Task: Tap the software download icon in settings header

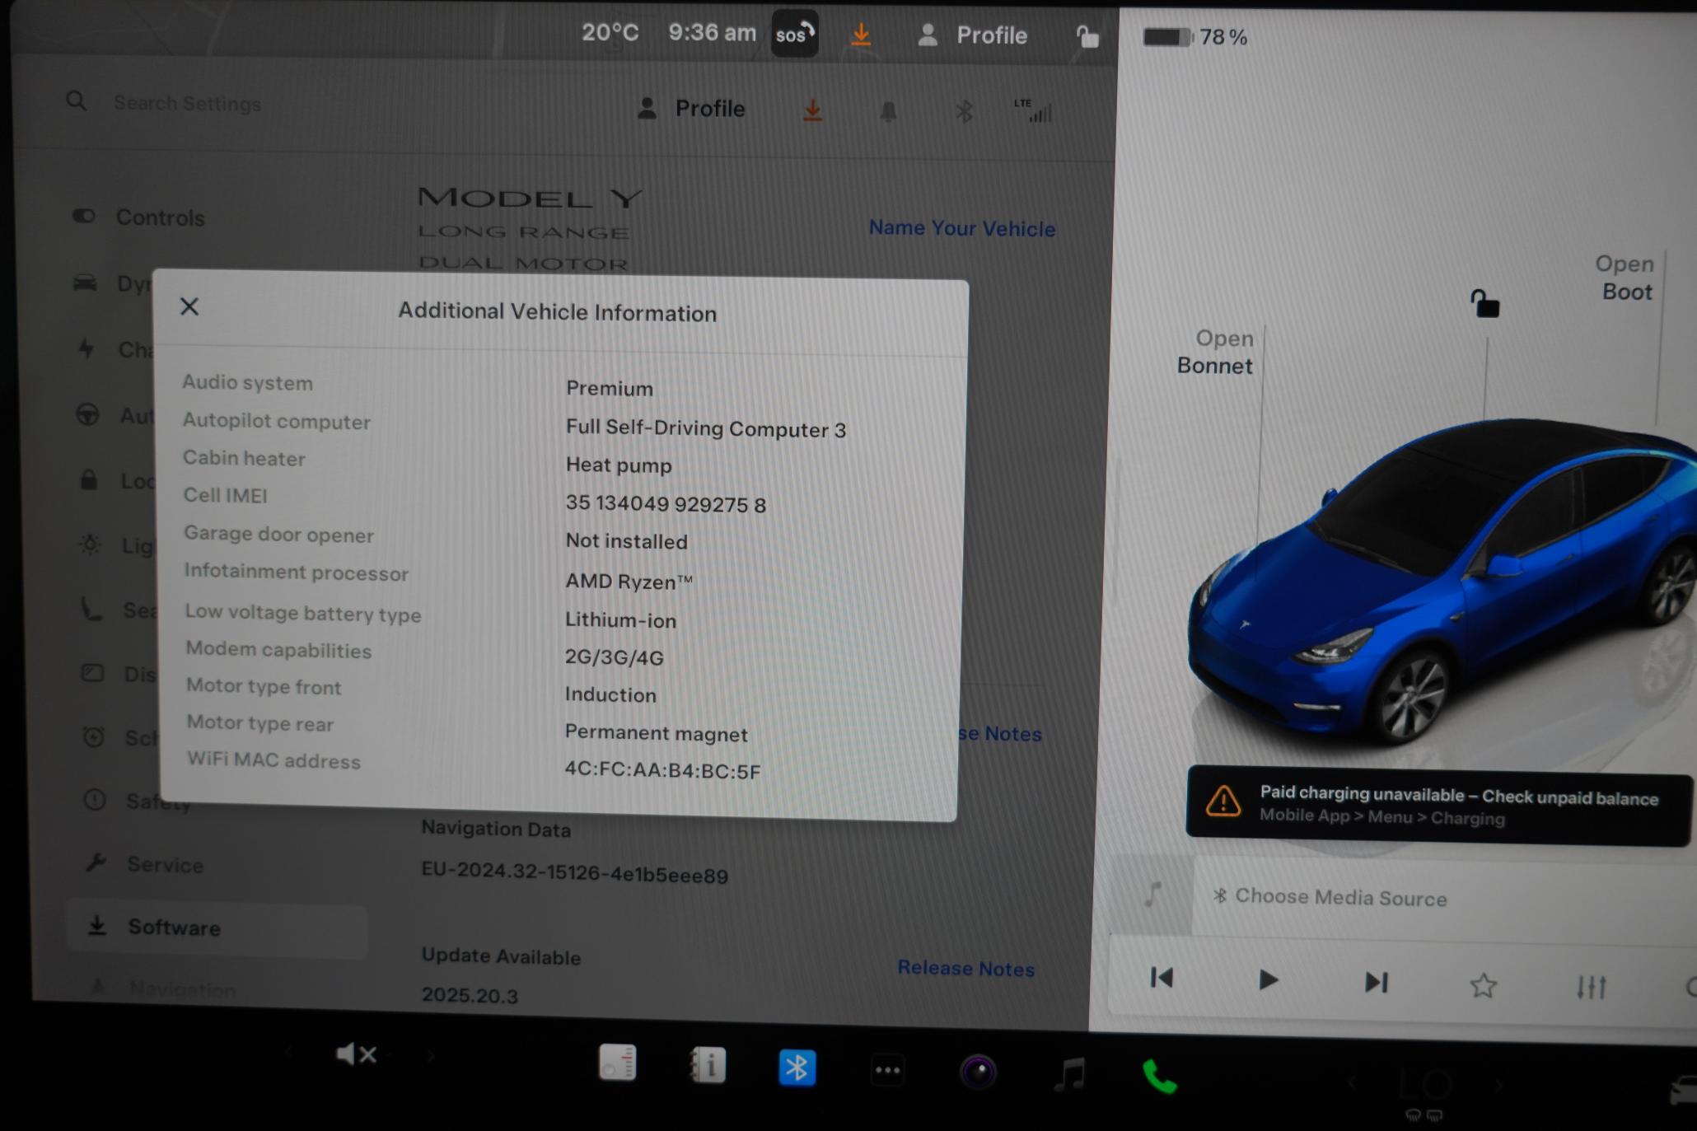Action: [x=812, y=110]
